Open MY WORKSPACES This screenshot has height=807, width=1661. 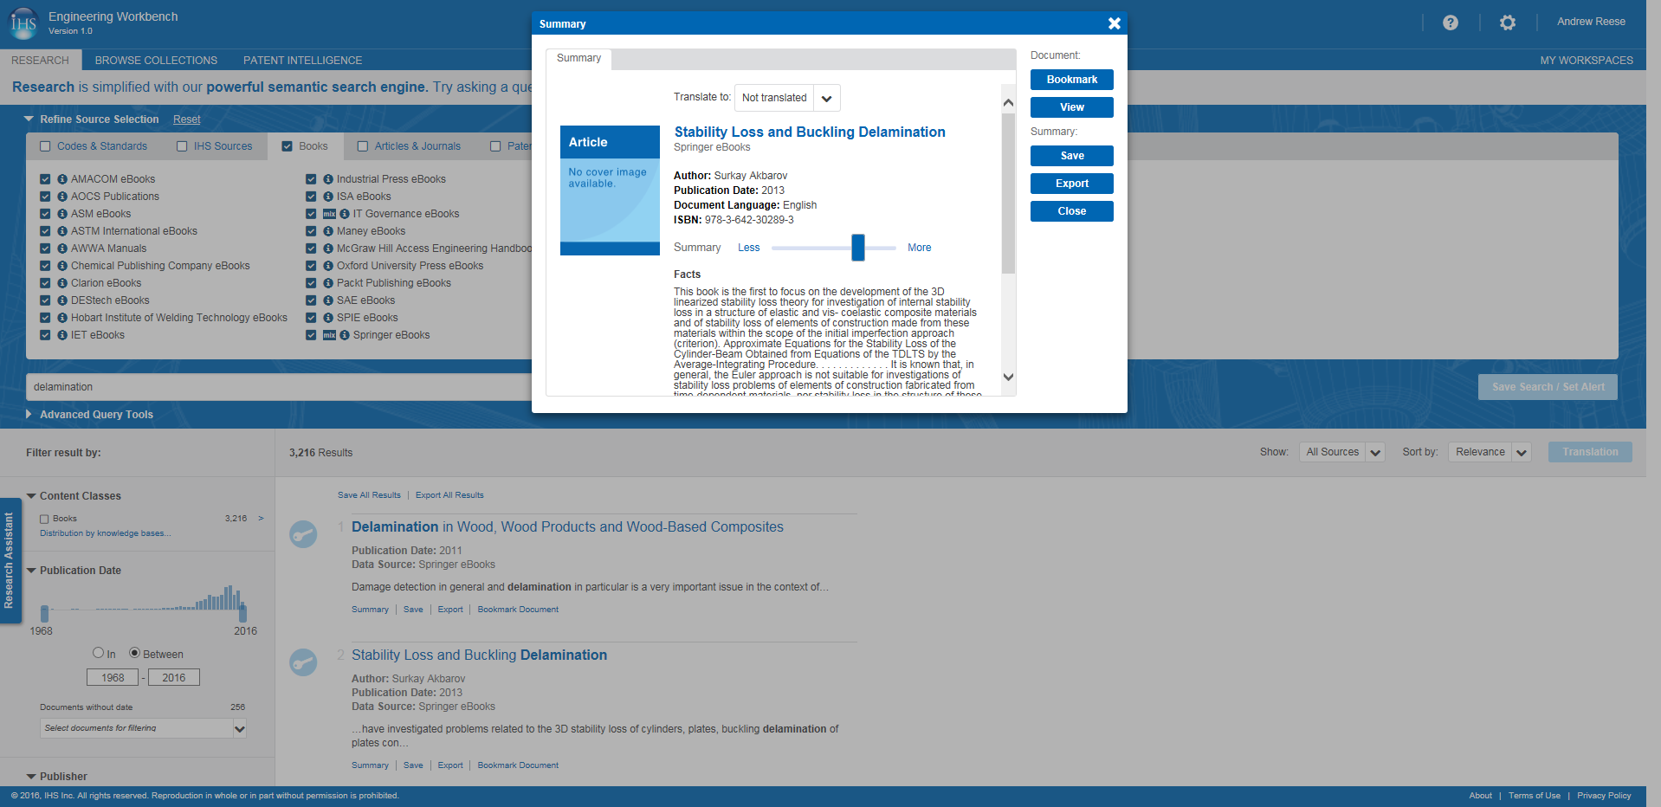(x=1587, y=60)
